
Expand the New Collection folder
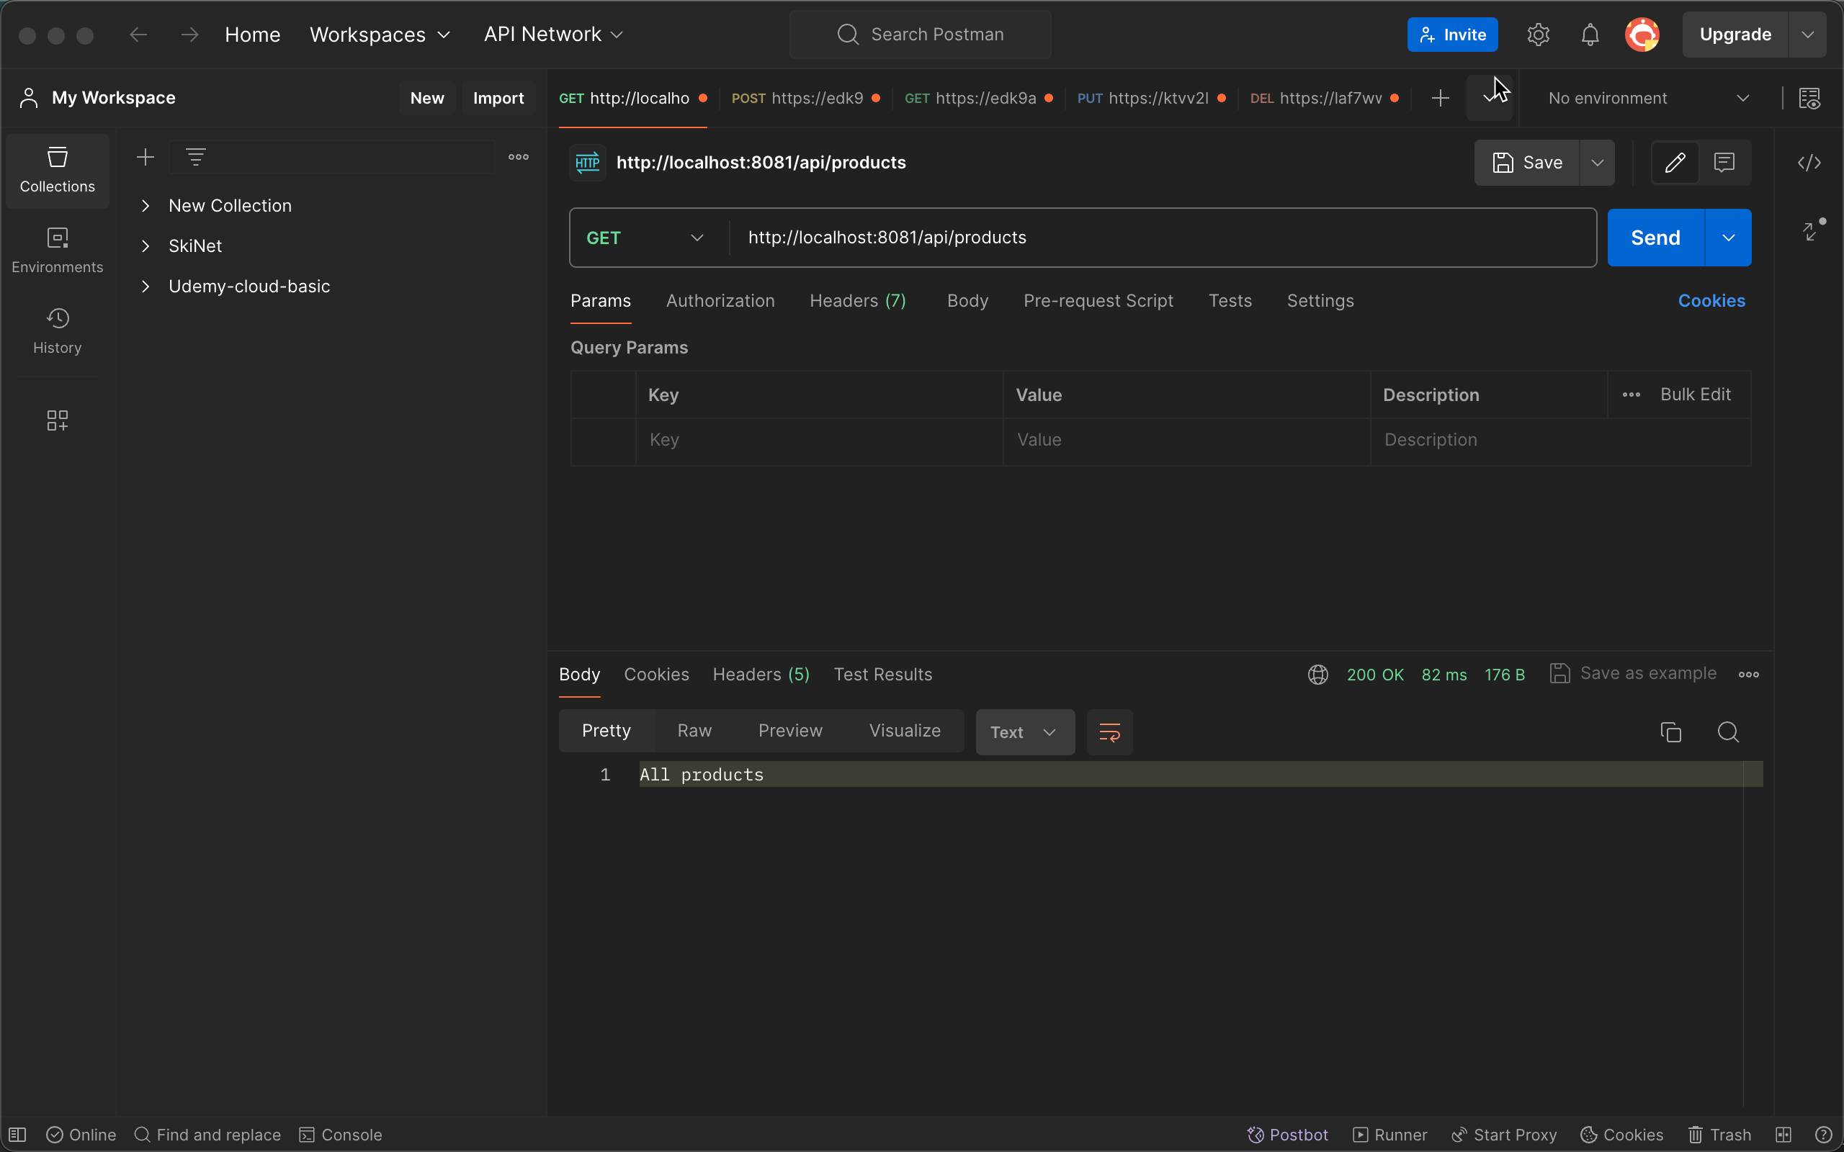[x=146, y=206]
